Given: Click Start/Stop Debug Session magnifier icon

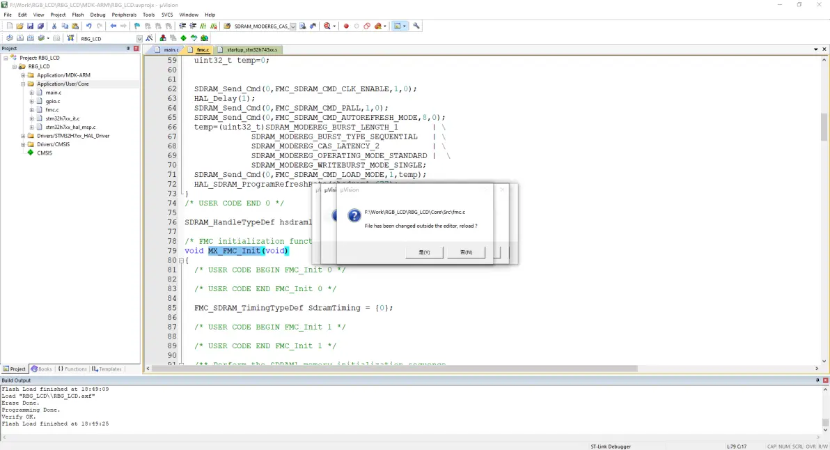Looking at the screenshot, I should (327, 26).
